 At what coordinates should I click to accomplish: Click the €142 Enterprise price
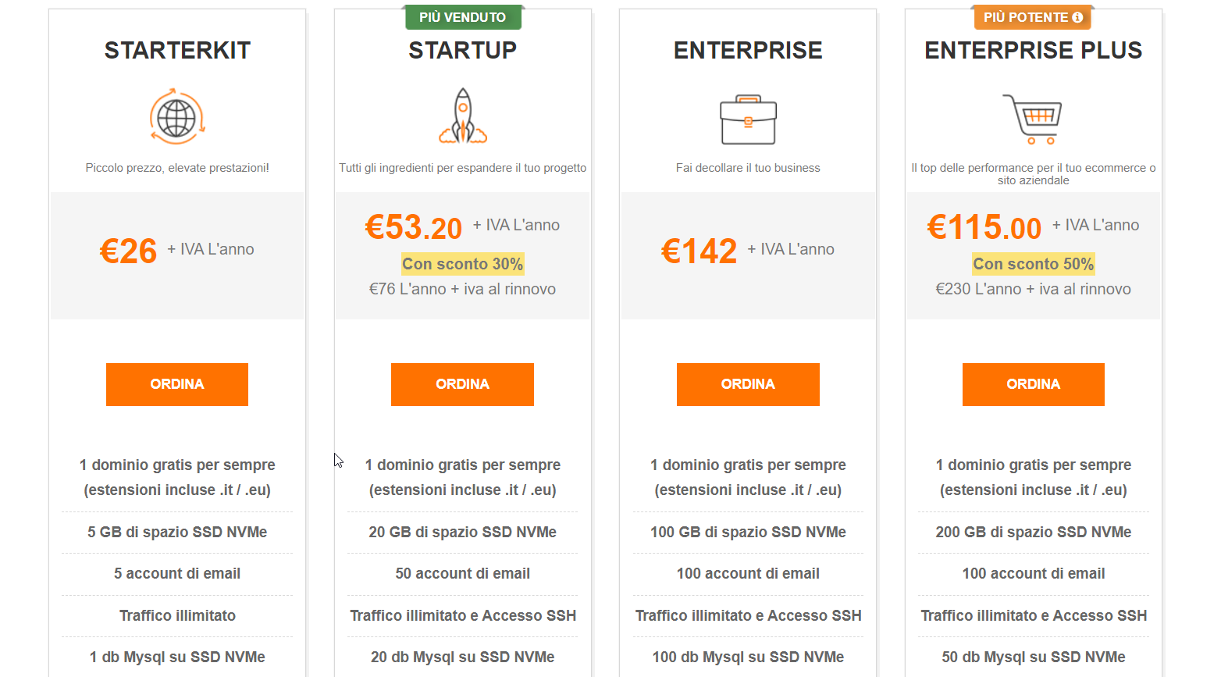pos(699,251)
